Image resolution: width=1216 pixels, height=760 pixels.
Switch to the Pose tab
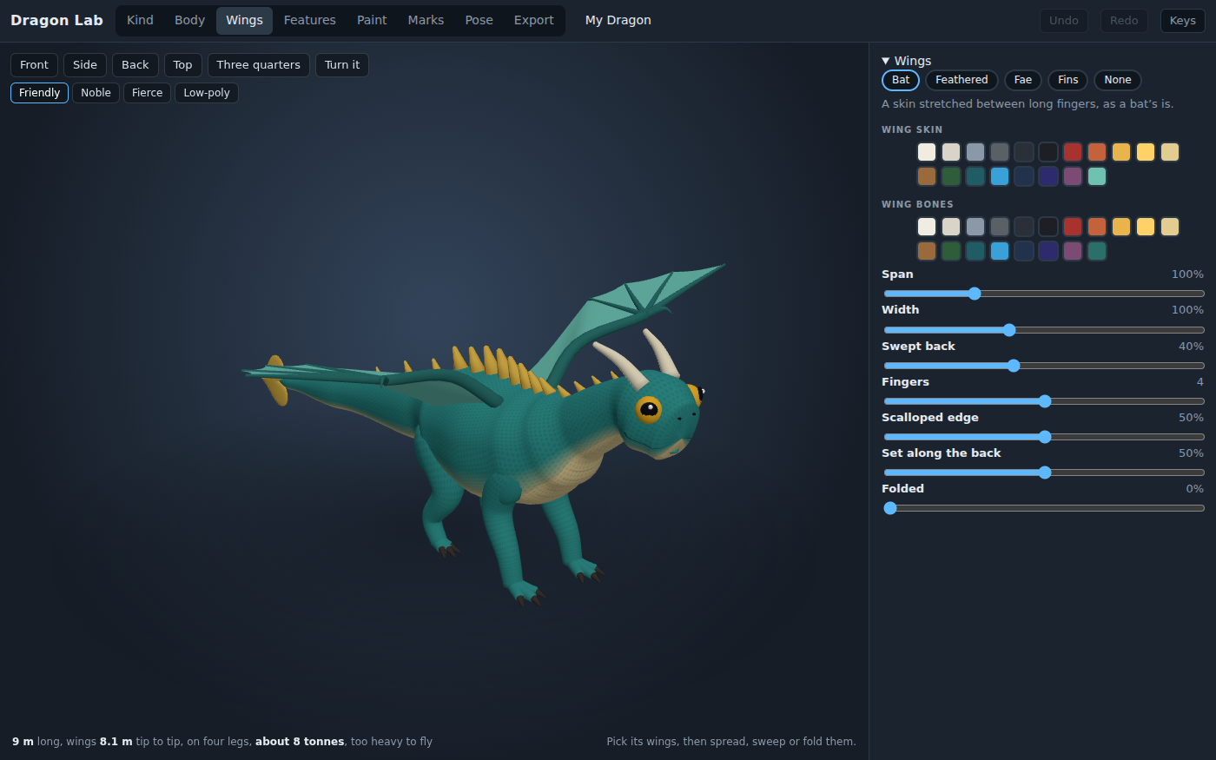479,20
